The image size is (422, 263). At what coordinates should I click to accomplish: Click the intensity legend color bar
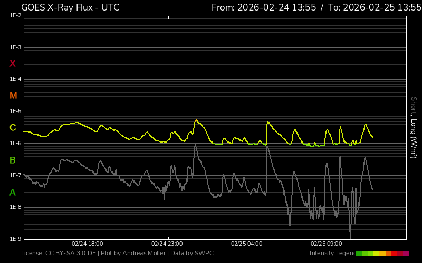(x=382, y=254)
